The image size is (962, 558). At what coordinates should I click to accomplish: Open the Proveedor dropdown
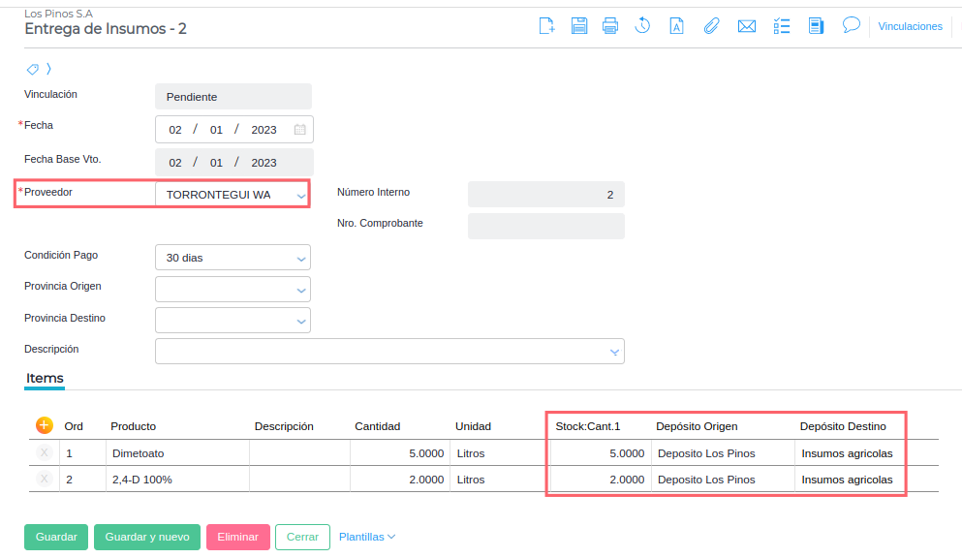pos(301,196)
